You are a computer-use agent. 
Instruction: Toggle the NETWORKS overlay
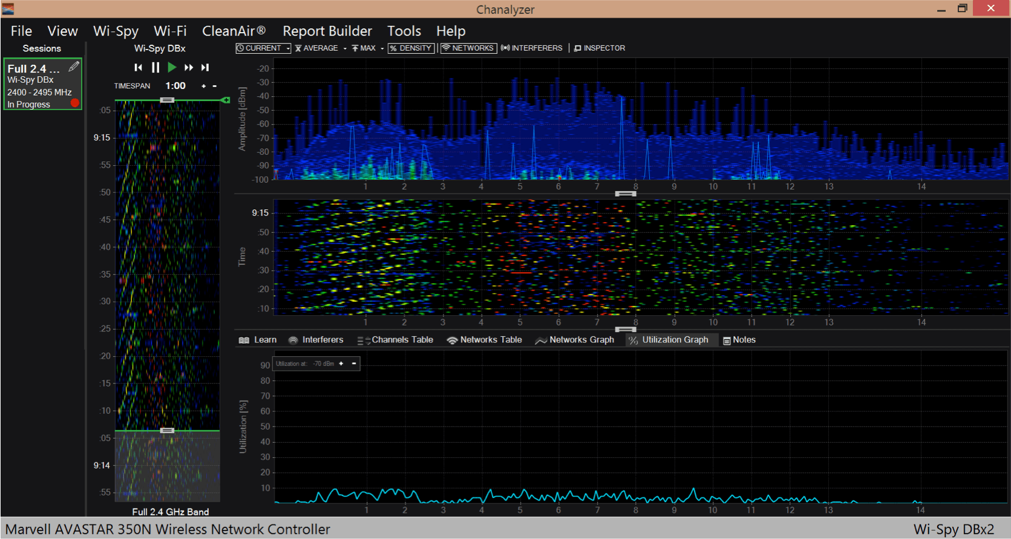coord(468,48)
